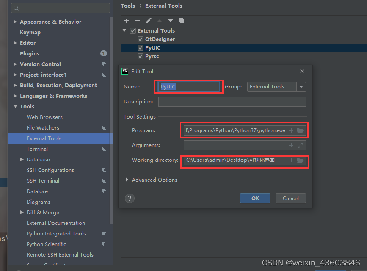Image resolution: width=367 pixels, height=271 pixels.
Task: Toggle the Pyrcc checkbox
Action: pyautogui.click(x=141, y=56)
